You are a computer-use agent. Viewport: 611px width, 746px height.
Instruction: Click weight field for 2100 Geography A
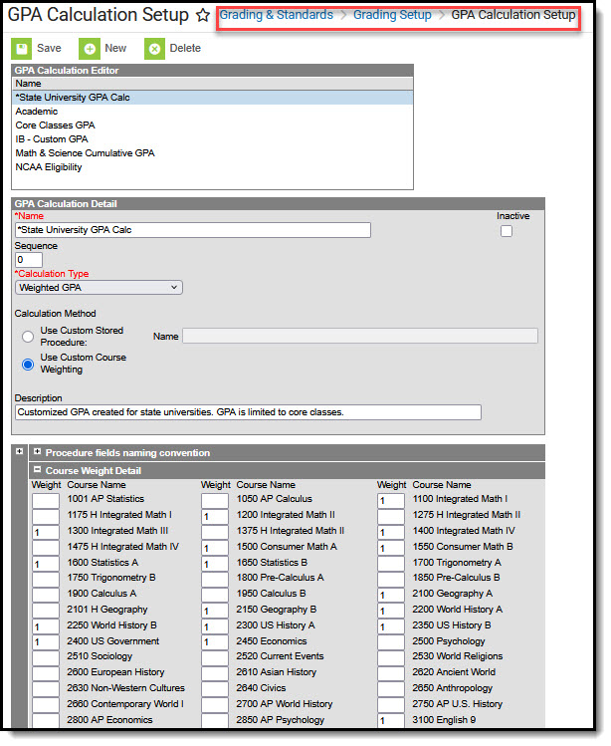(x=391, y=596)
